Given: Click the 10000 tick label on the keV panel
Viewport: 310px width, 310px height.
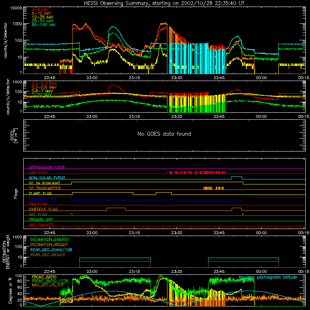Looking at the screenshot, I should (16, 8).
